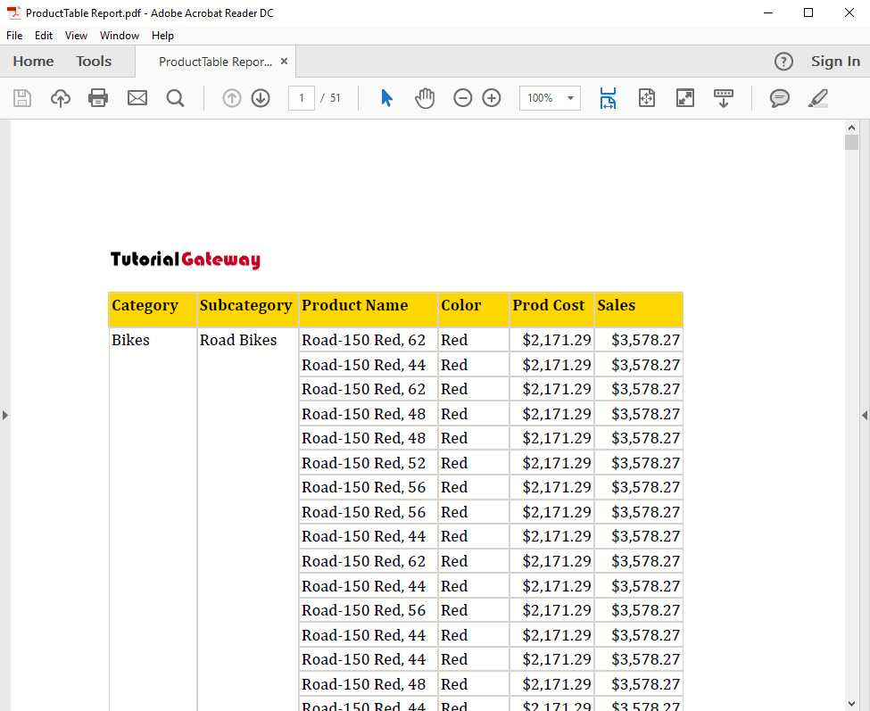The image size is (870, 711).
Task: Upload file to Adobe Document Cloud
Action: (60, 98)
